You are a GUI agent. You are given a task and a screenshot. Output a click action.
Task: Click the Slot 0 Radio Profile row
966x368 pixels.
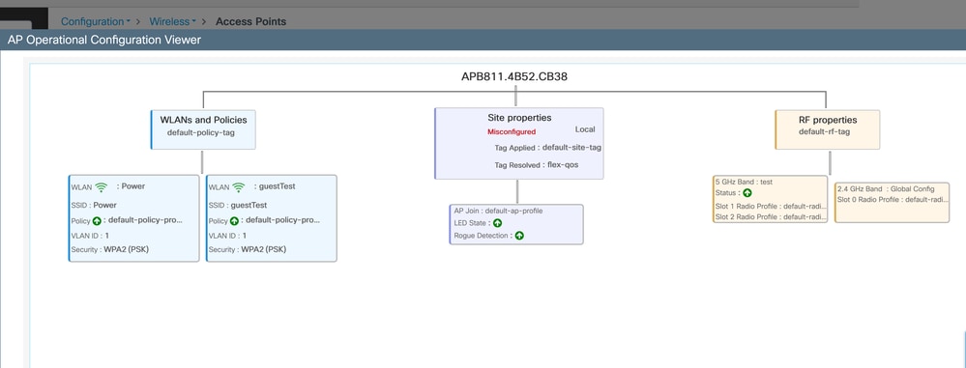click(893, 199)
